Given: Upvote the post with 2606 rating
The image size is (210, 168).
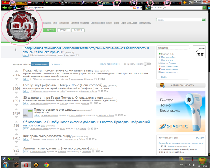Looking at the screenshot, I should (16, 71).
